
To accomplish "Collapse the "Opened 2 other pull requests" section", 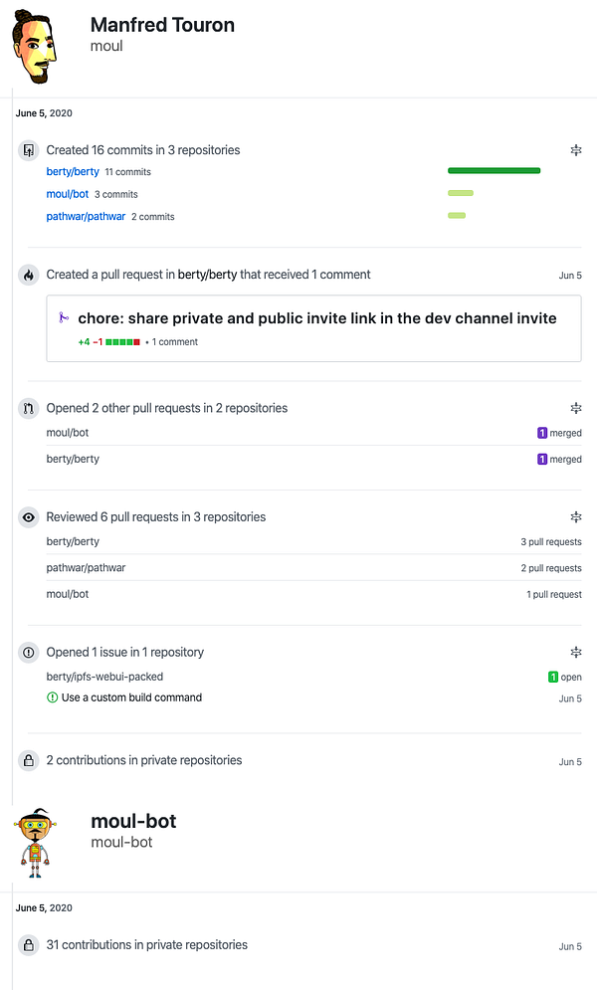I will click(575, 408).
